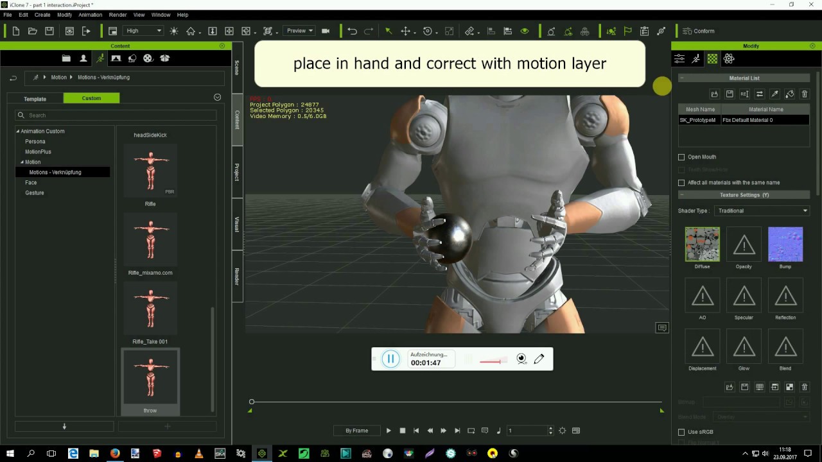Open the Animation menu
The height and width of the screenshot is (462, 822).
[90, 15]
